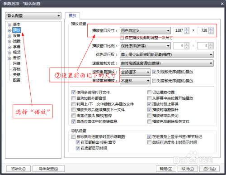
Task: Open the 音频重复播放 不循环 dropdown
Action: point(135,81)
